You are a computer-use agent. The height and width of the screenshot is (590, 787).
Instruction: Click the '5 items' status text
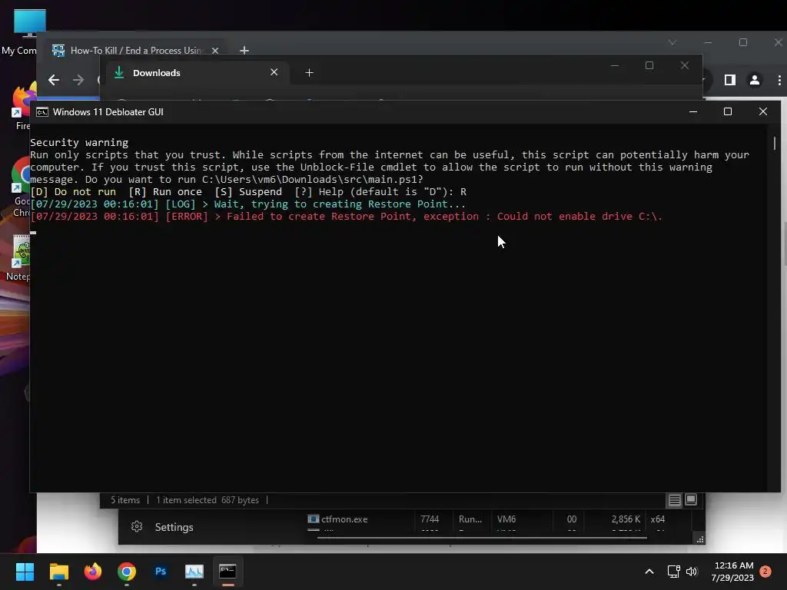click(125, 500)
